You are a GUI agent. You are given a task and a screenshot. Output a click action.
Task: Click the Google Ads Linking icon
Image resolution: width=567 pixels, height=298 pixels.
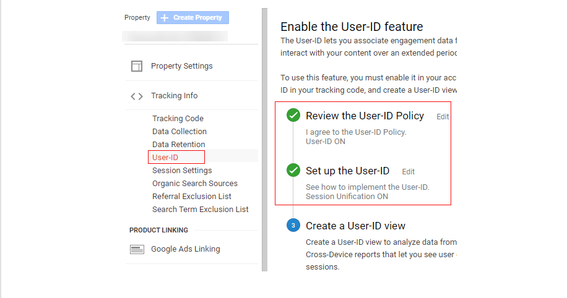(137, 250)
